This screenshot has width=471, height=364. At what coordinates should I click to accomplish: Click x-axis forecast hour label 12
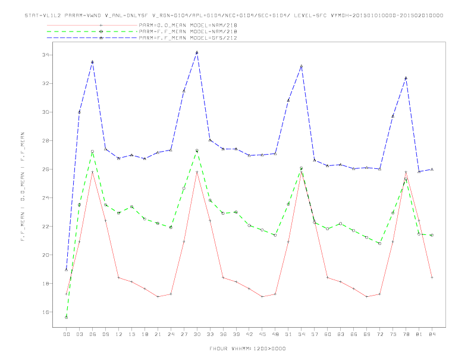pos(119,334)
